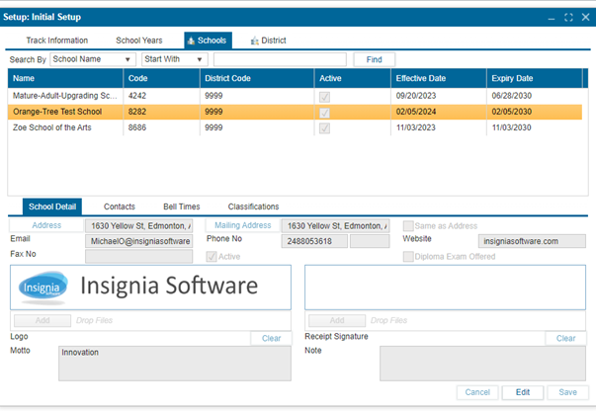The height and width of the screenshot is (411, 596).
Task: Open the Start With filter dropdown
Action: pyautogui.click(x=173, y=59)
